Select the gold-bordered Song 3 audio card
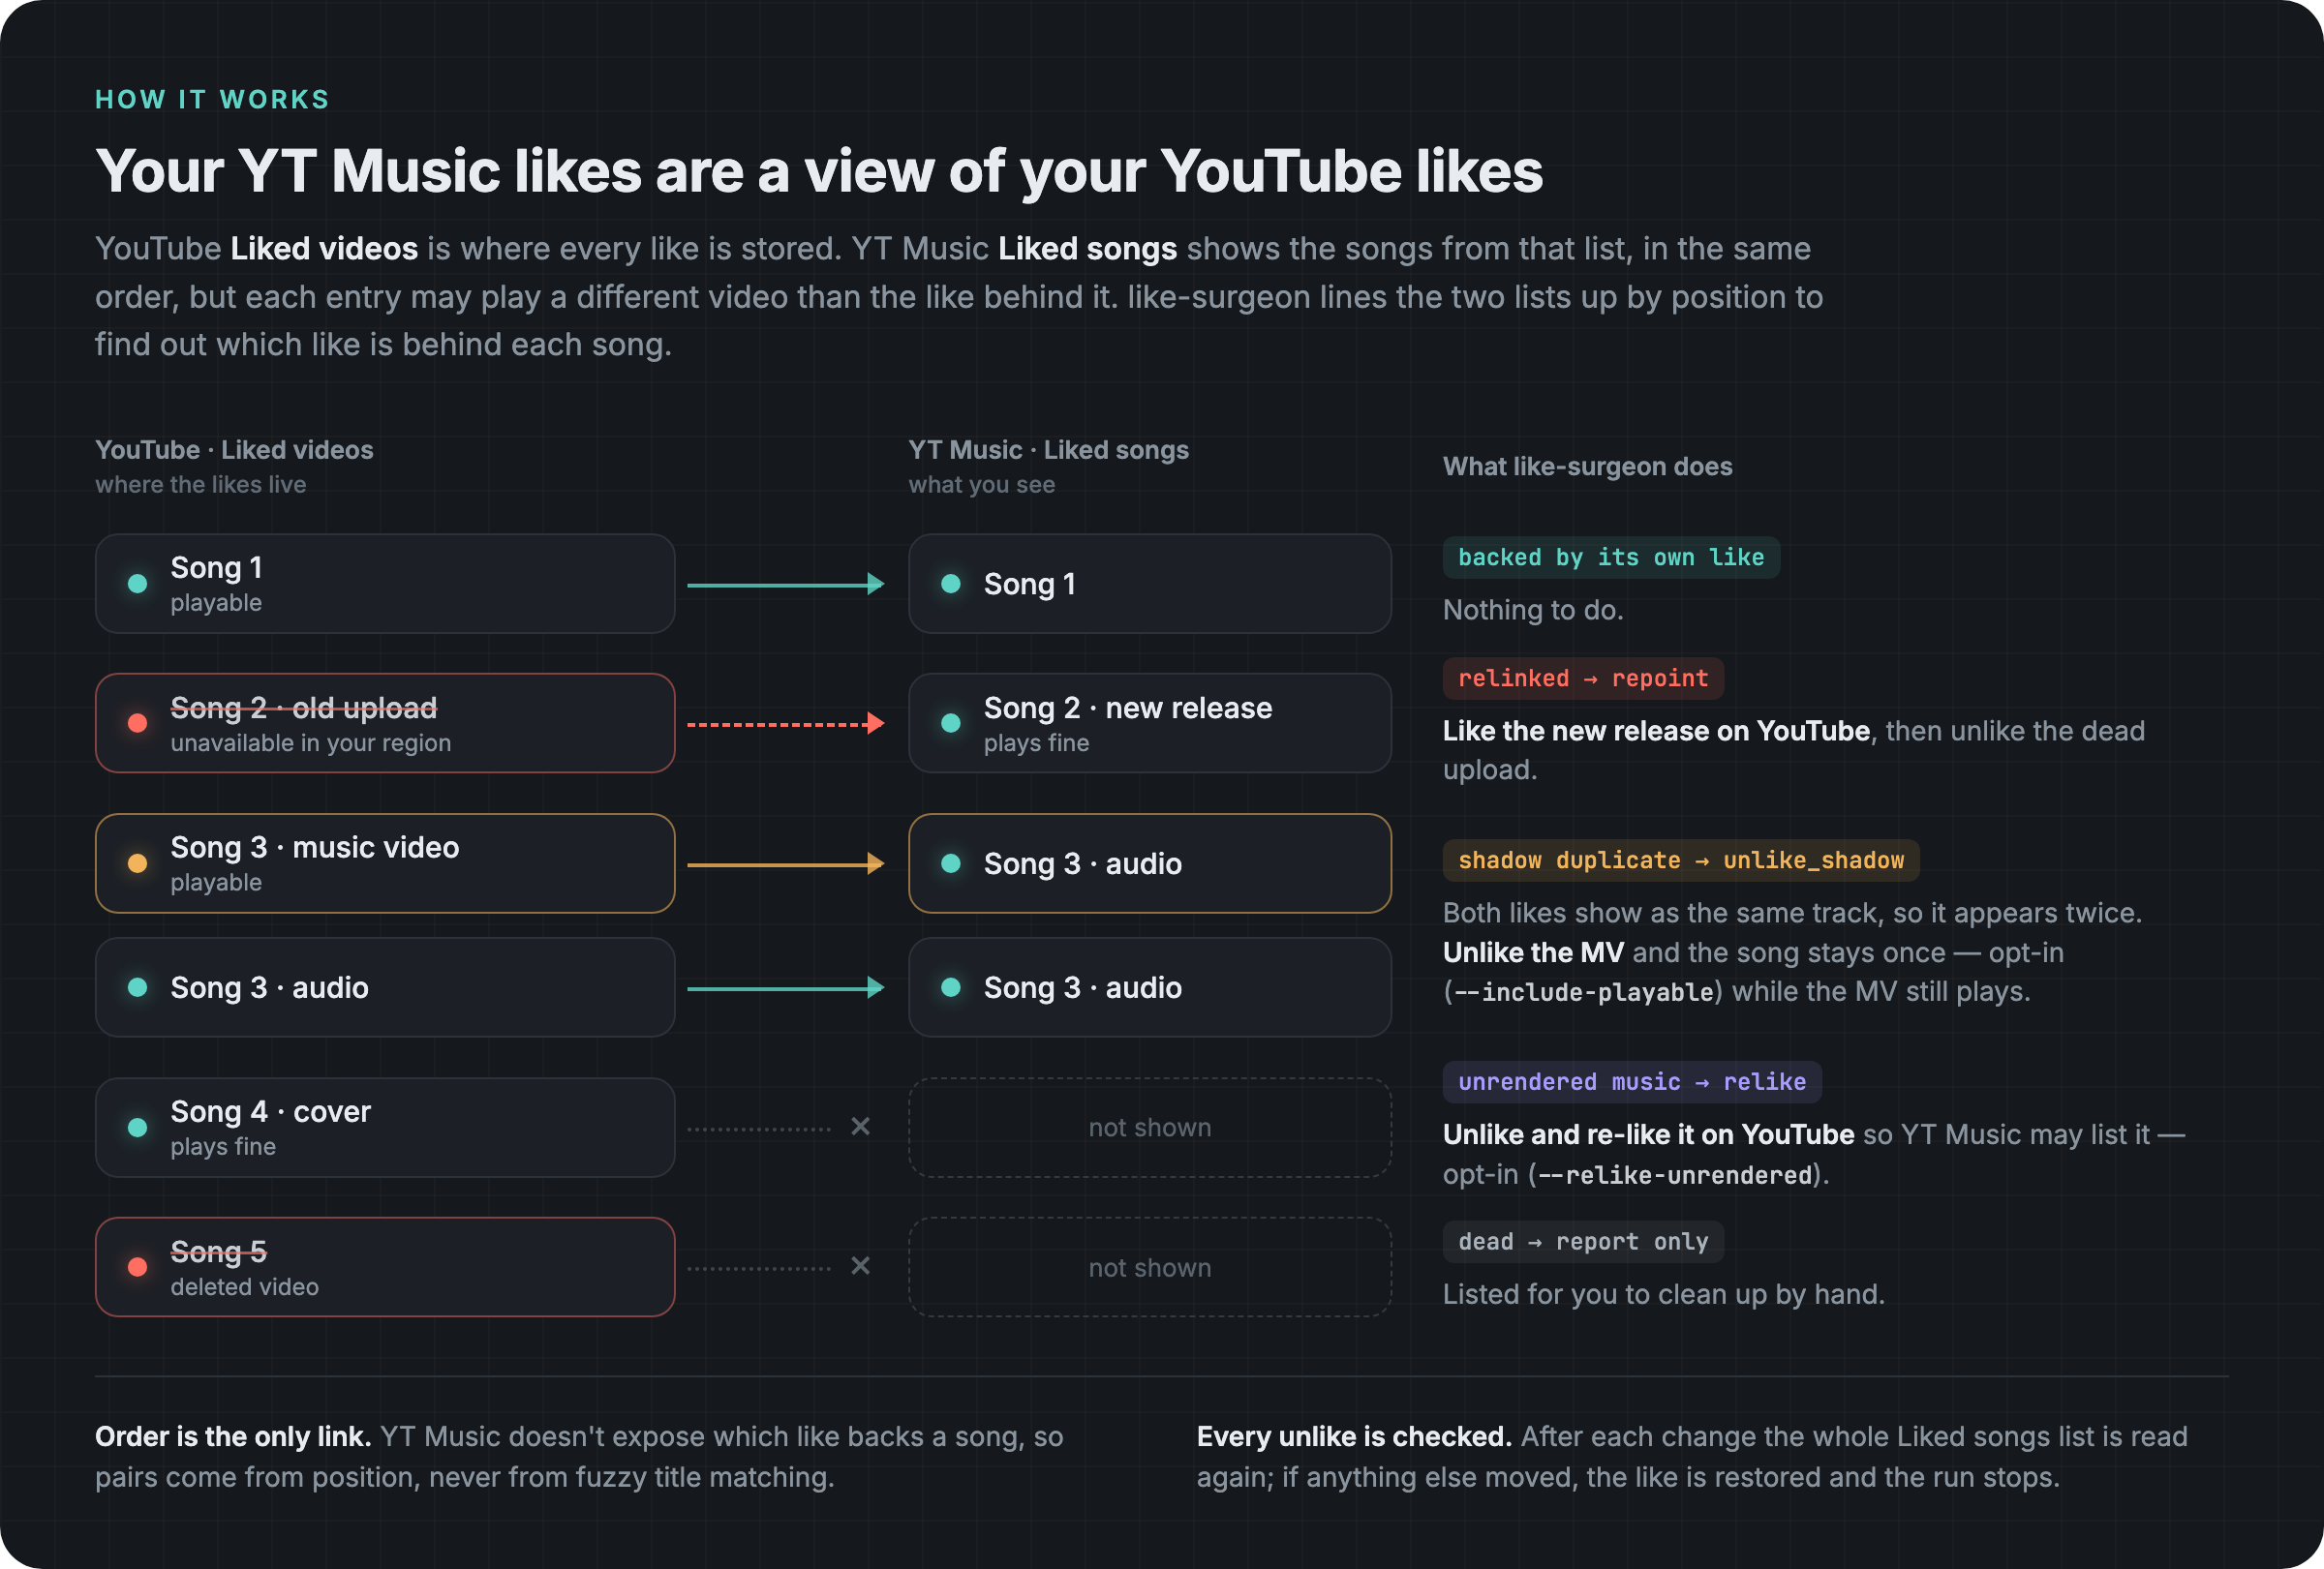 click(1150, 863)
